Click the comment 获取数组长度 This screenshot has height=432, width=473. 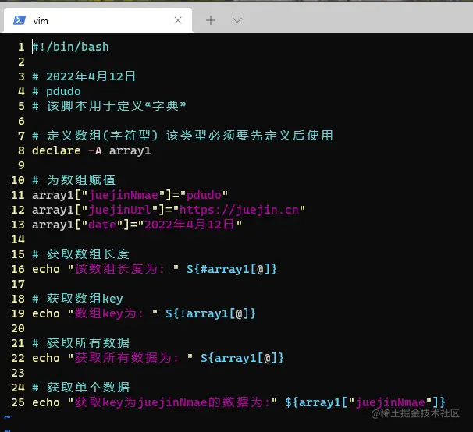click(81, 254)
